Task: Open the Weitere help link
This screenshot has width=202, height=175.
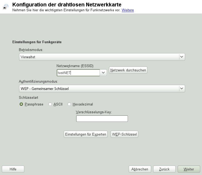Action: coord(128,10)
